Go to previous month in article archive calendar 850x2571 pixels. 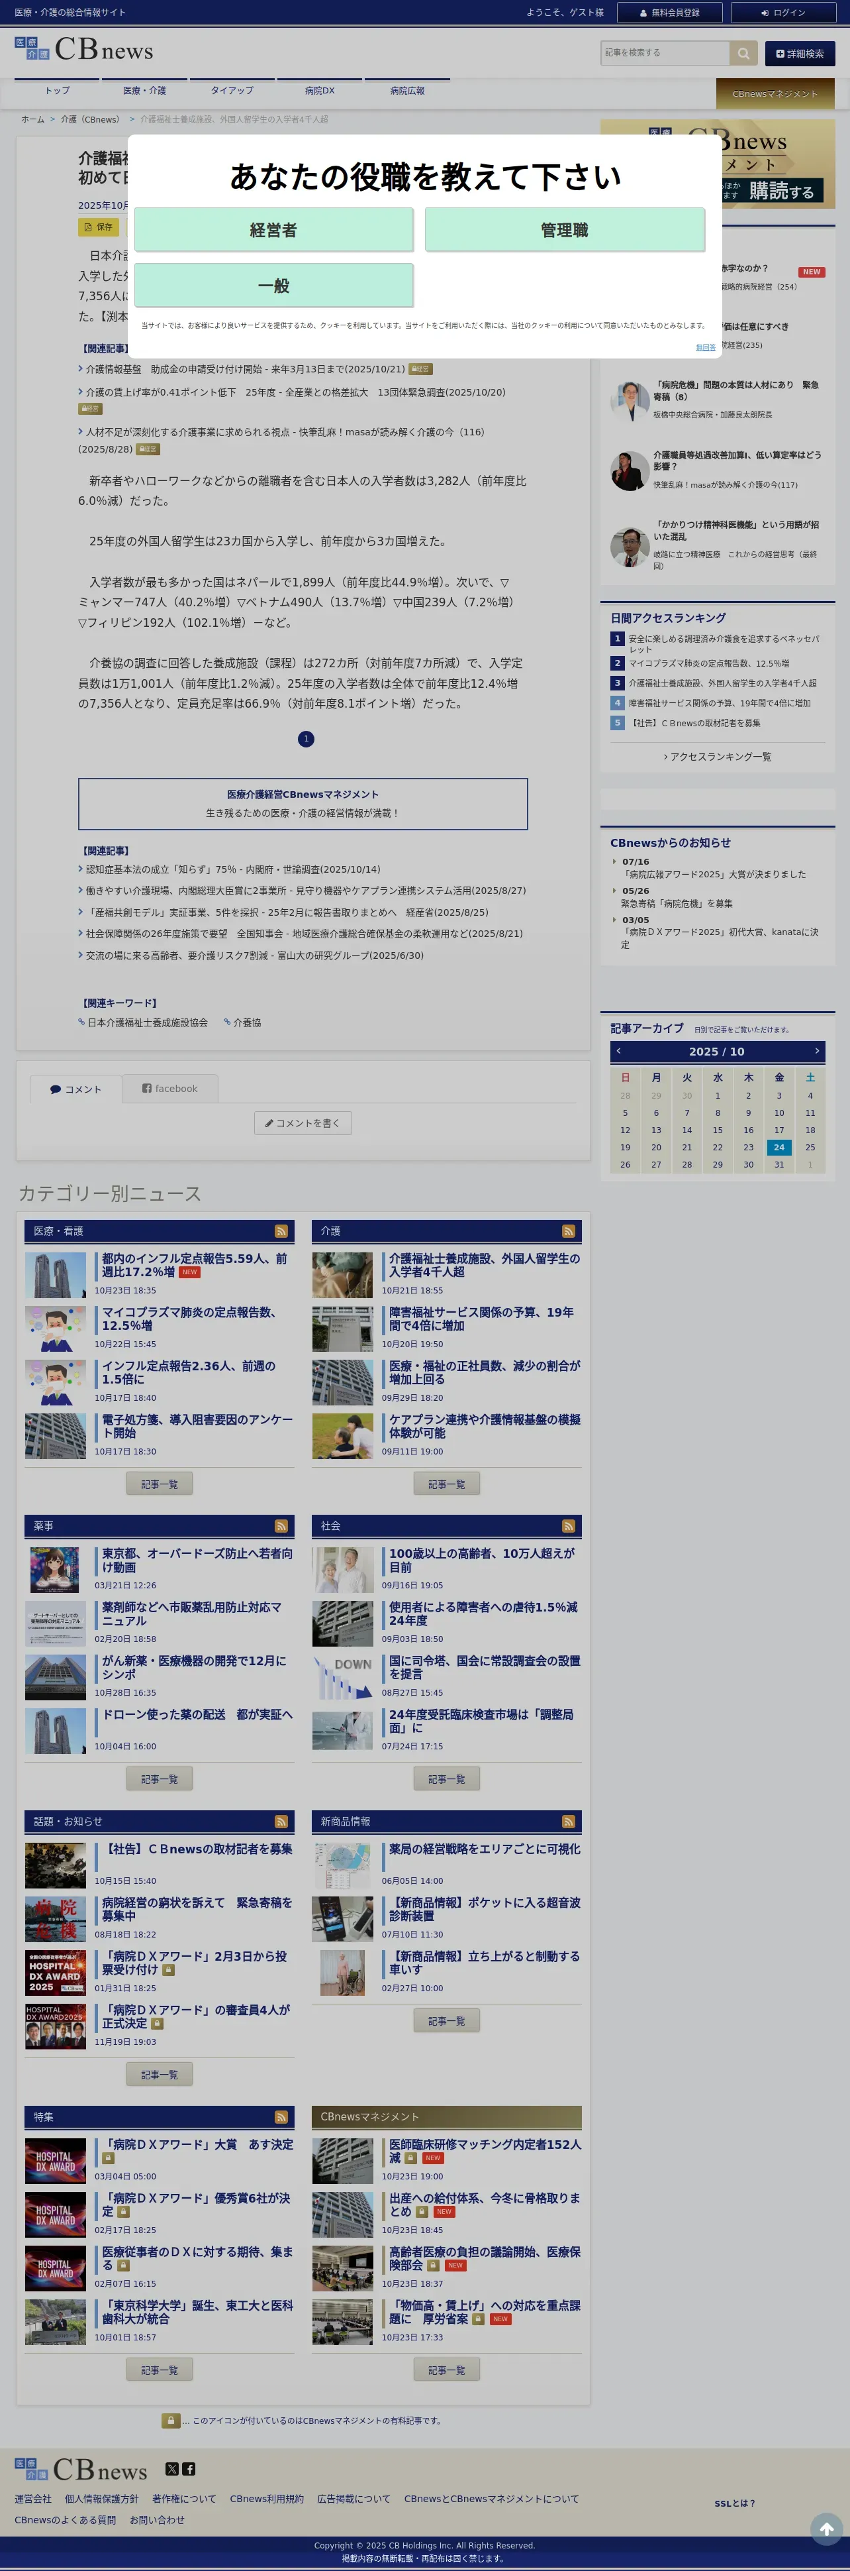pos(618,1051)
